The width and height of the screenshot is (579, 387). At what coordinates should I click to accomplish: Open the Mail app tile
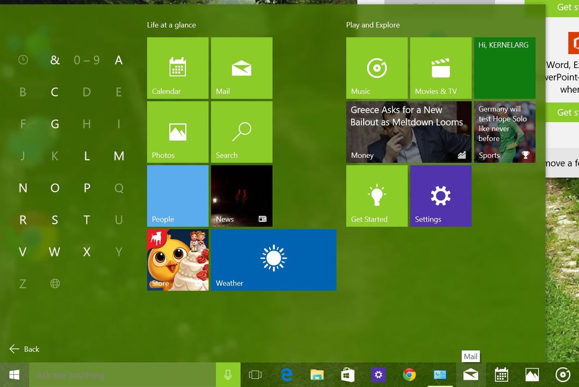coord(241,68)
